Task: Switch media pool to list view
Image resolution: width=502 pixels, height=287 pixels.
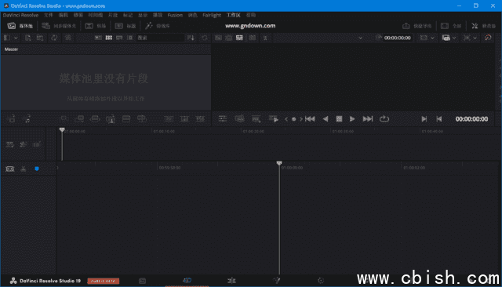Action: click(x=129, y=38)
